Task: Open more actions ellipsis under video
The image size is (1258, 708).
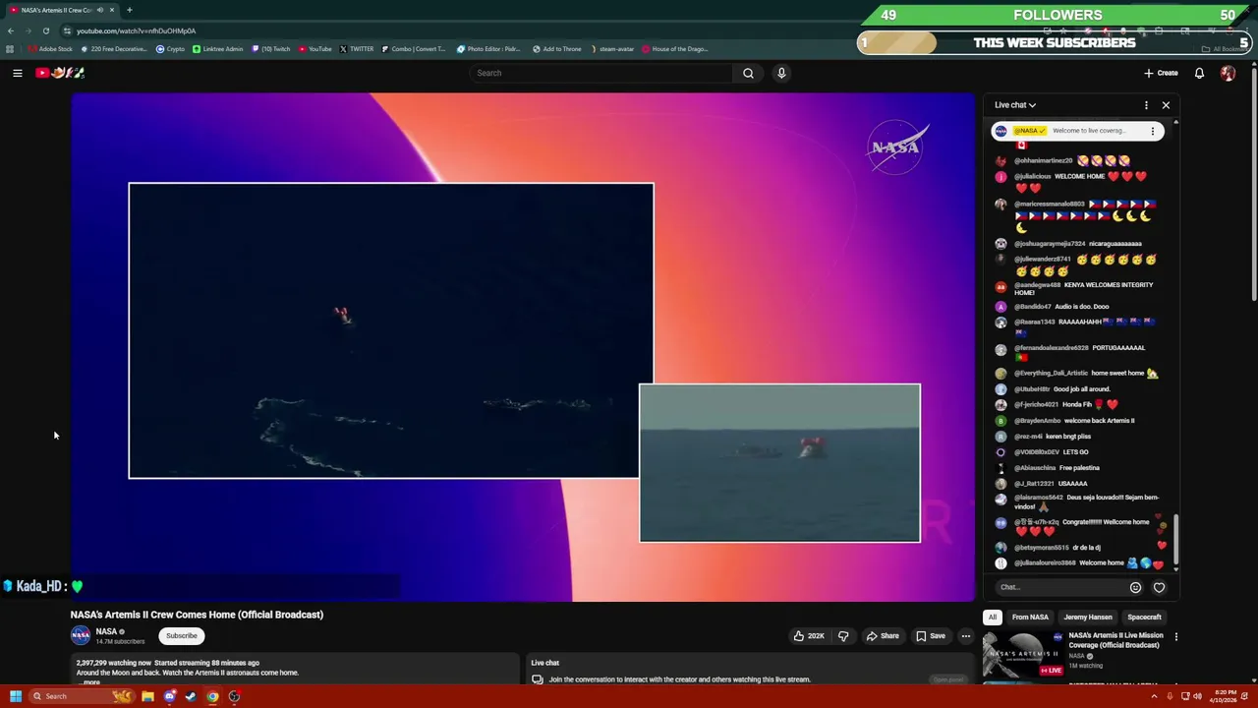Action: pos(965,636)
